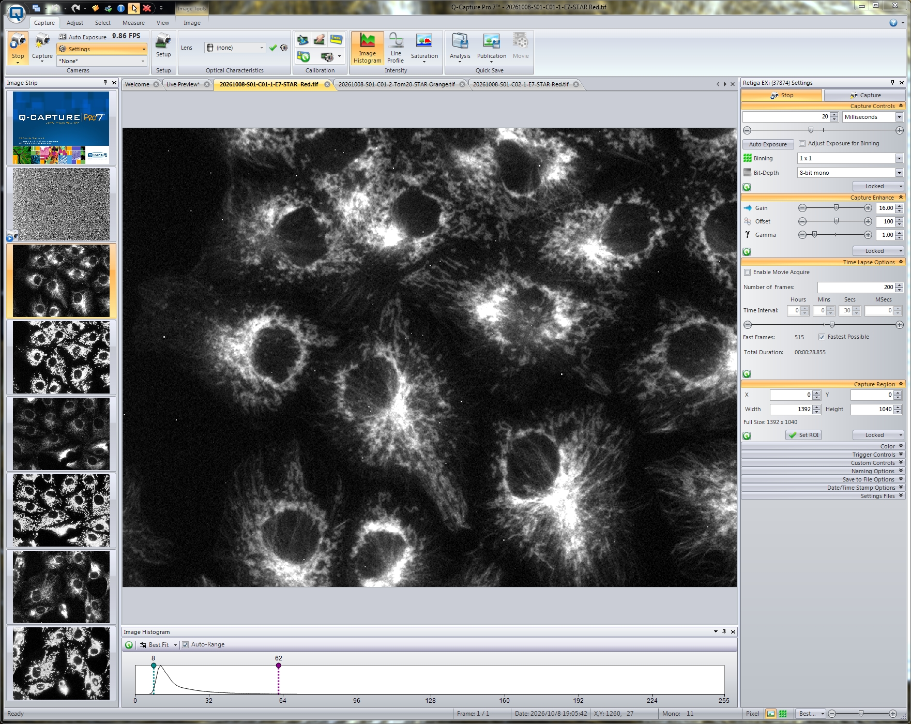Select the Saturation intensity icon
This screenshot has width=911, height=724.
424,48
